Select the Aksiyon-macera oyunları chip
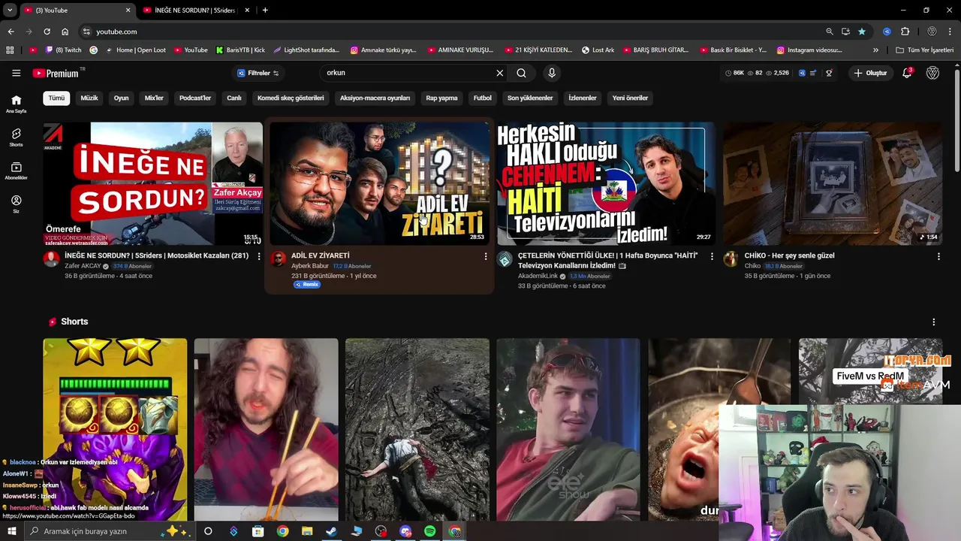The width and height of the screenshot is (961, 541). pos(375,98)
